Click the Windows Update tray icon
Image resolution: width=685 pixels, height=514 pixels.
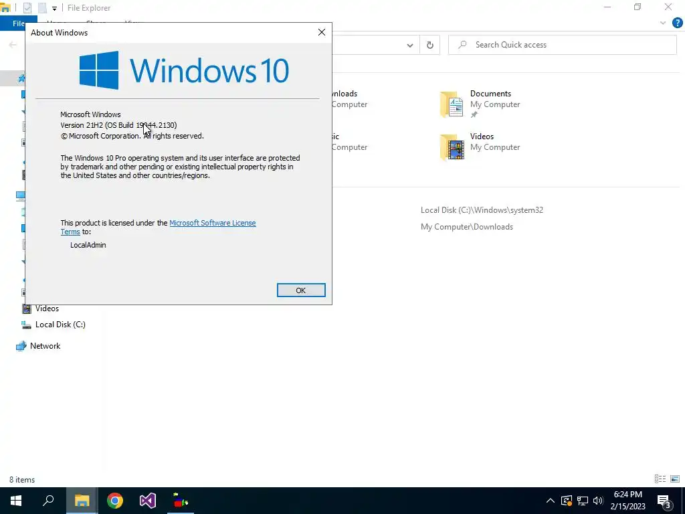pyautogui.click(x=566, y=501)
